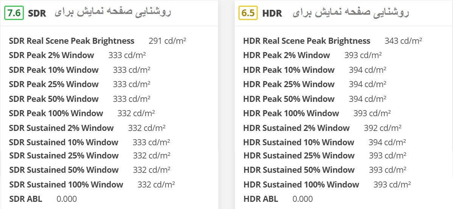This screenshot has height=209, width=453.
Task: Click the 343 cd/m² HDR value
Action: (x=403, y=41)
